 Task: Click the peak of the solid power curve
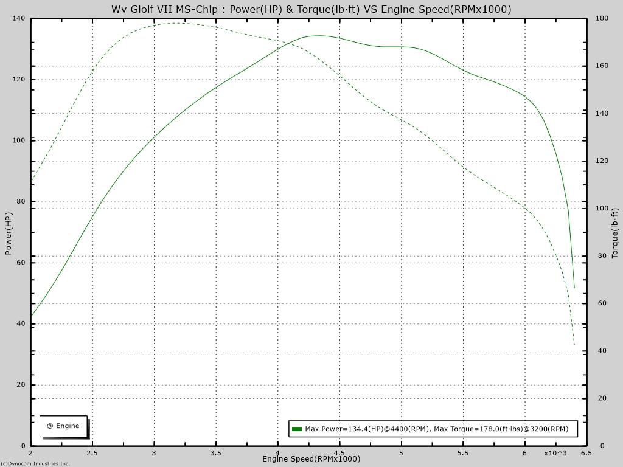point(320,36)
